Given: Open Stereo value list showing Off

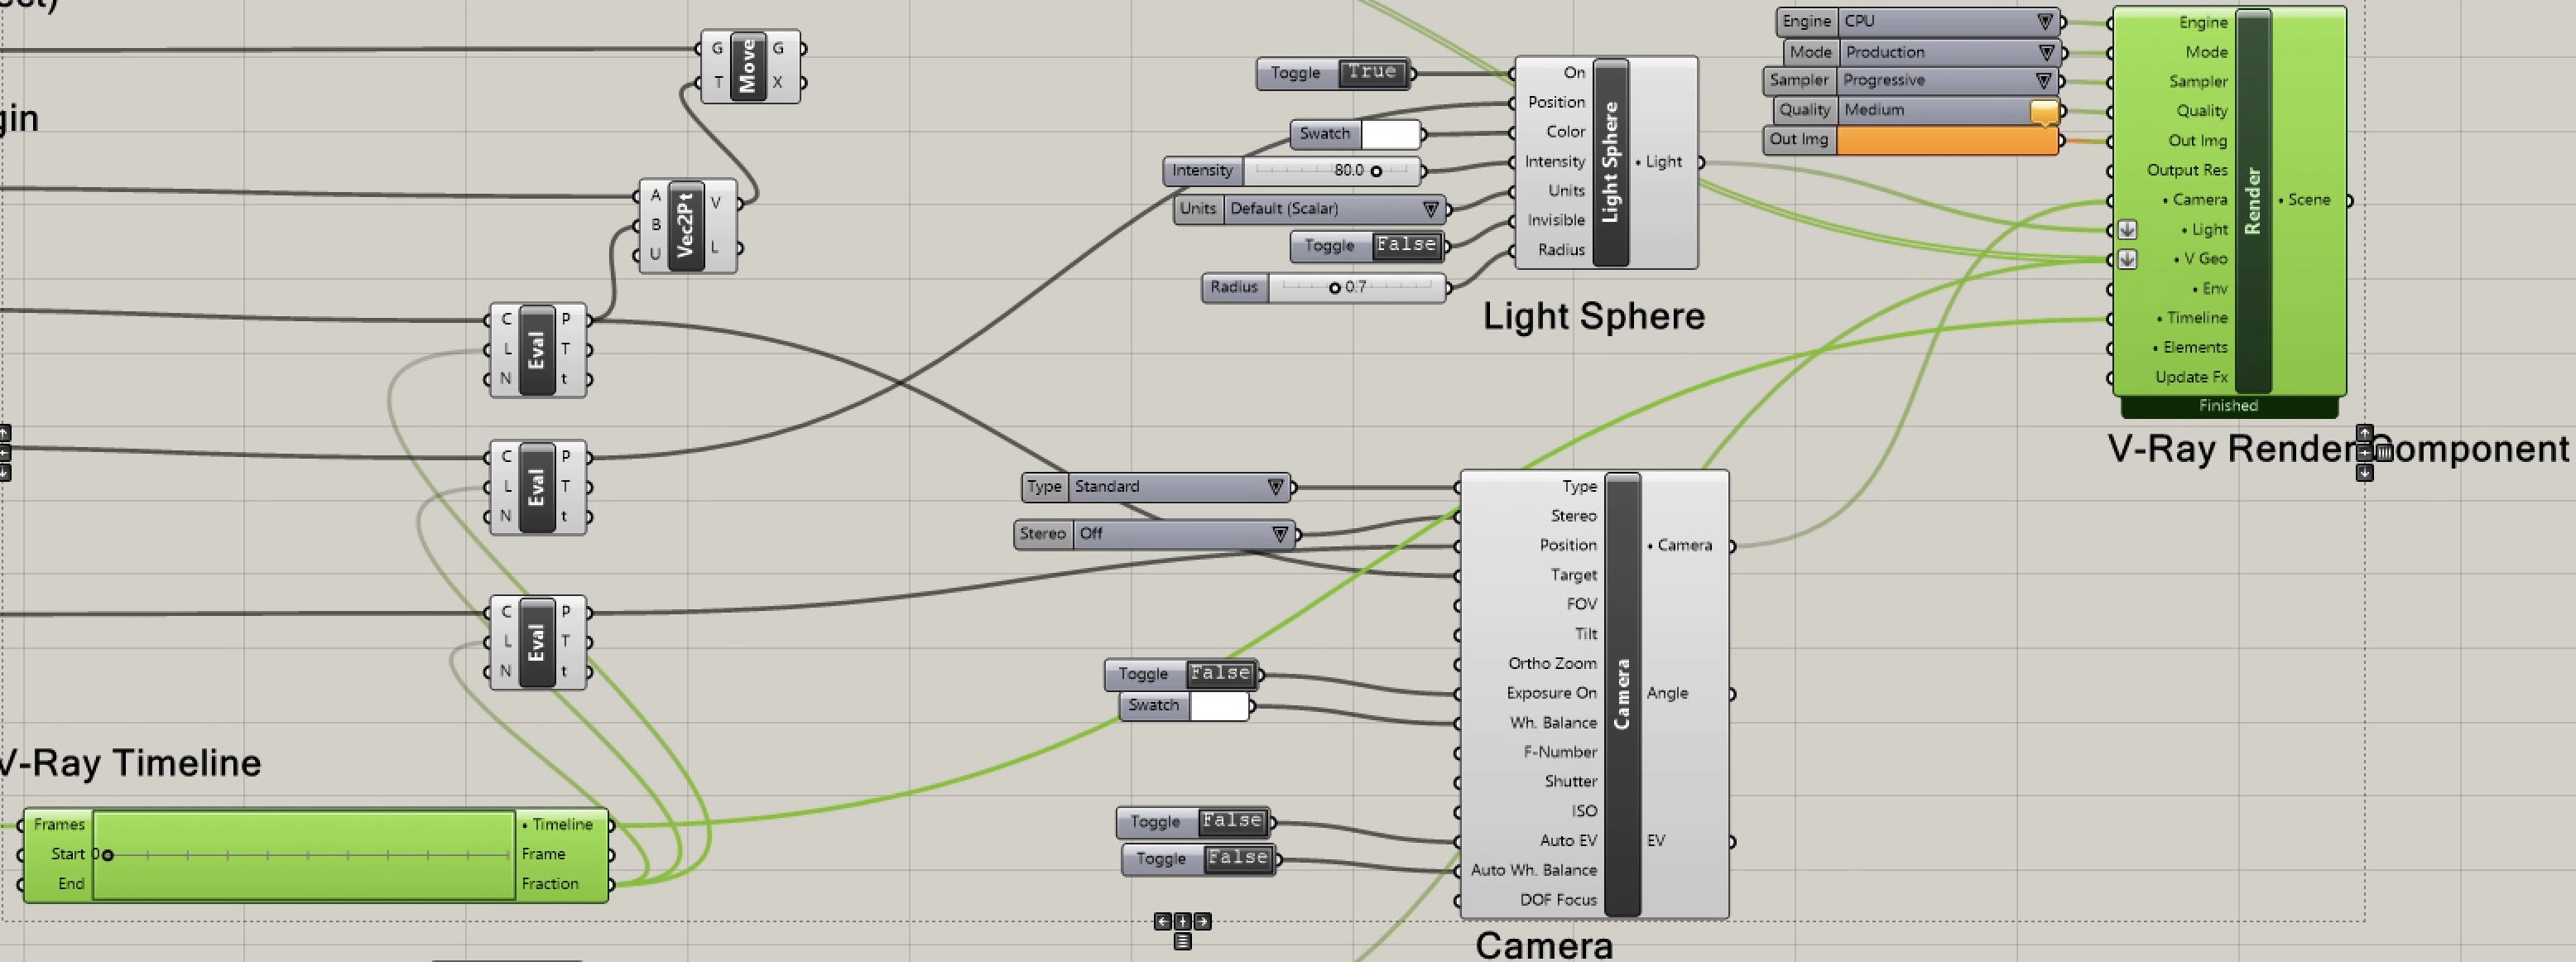Looking at the screenshot, I should [x=1184, y=534].
